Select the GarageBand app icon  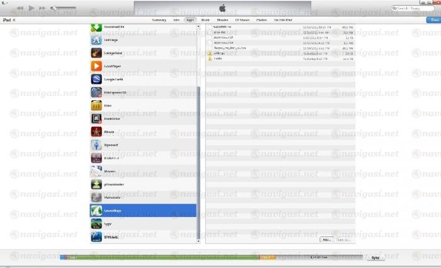point(96,53)
